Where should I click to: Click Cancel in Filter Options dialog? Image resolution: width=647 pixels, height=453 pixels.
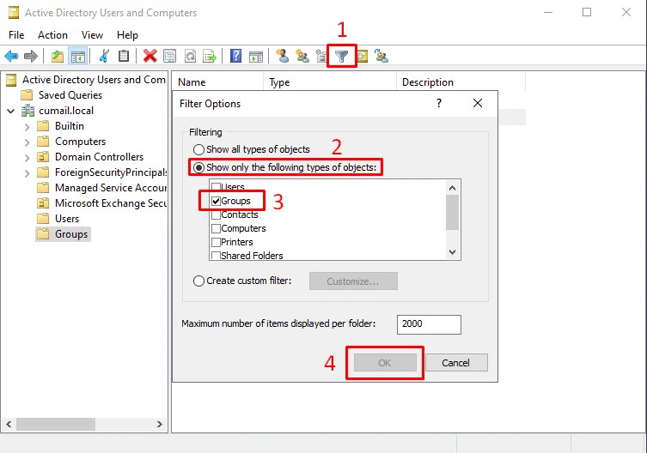[456, 363]
